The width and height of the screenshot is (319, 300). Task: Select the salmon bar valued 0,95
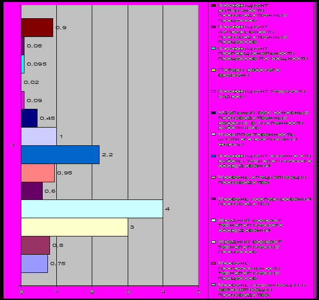pos(38,173)
